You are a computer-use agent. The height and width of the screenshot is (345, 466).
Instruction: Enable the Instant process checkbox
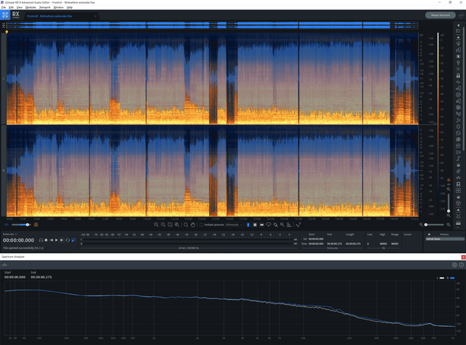[x=202, y=225]
